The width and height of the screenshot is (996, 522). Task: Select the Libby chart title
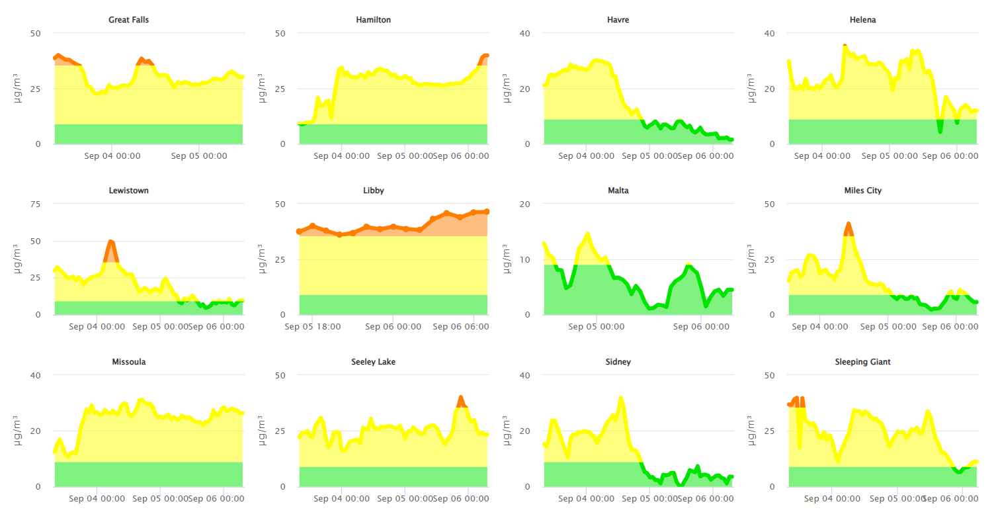(373, 191)
